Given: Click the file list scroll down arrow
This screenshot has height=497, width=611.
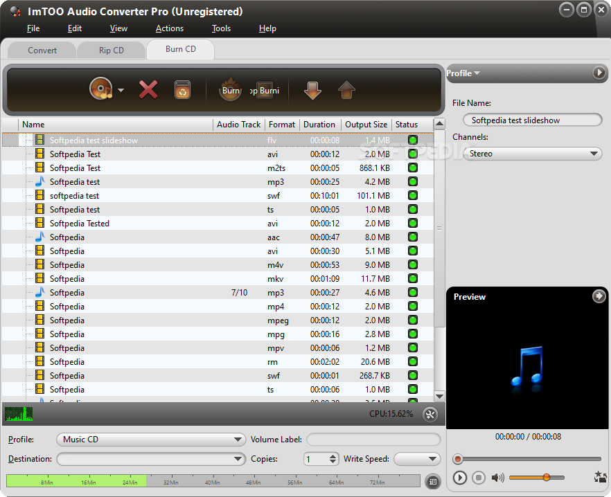Looking at the screenshot, I should 439,397.
